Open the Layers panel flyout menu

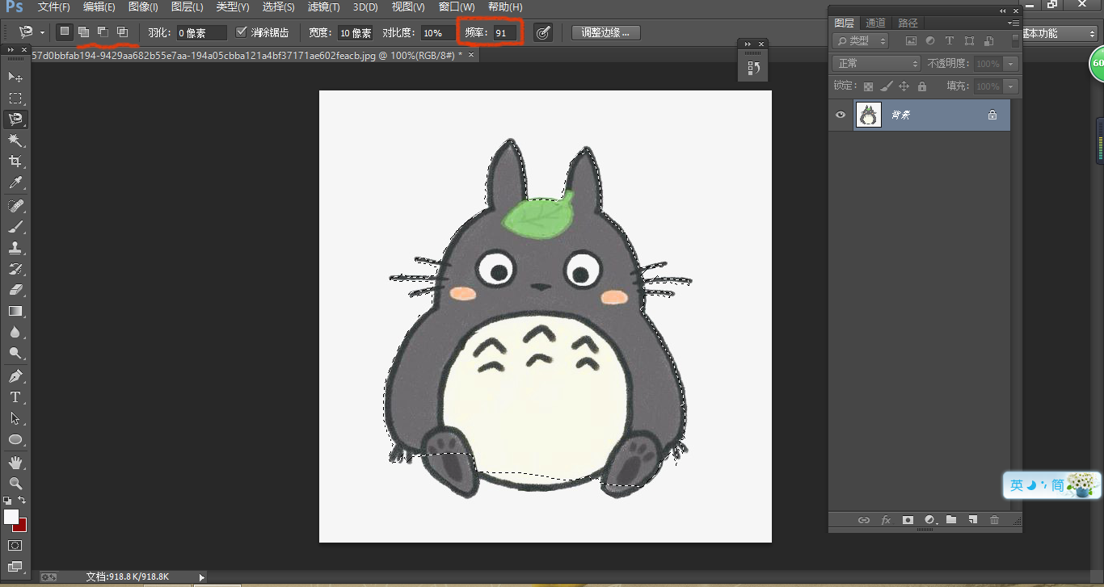pyautogui.click(x=1013, y=23)
